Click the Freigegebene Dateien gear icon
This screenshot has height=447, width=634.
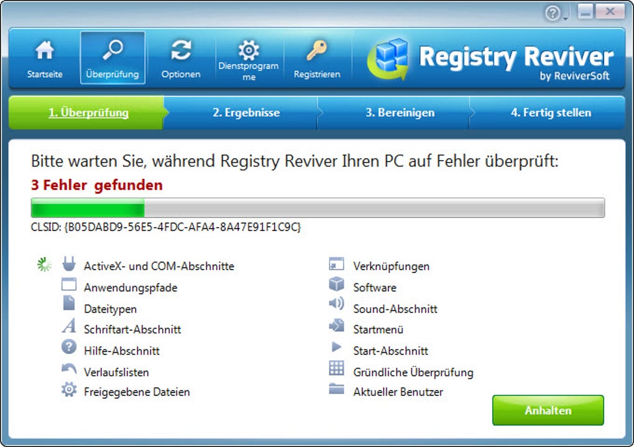click(69, 389)
